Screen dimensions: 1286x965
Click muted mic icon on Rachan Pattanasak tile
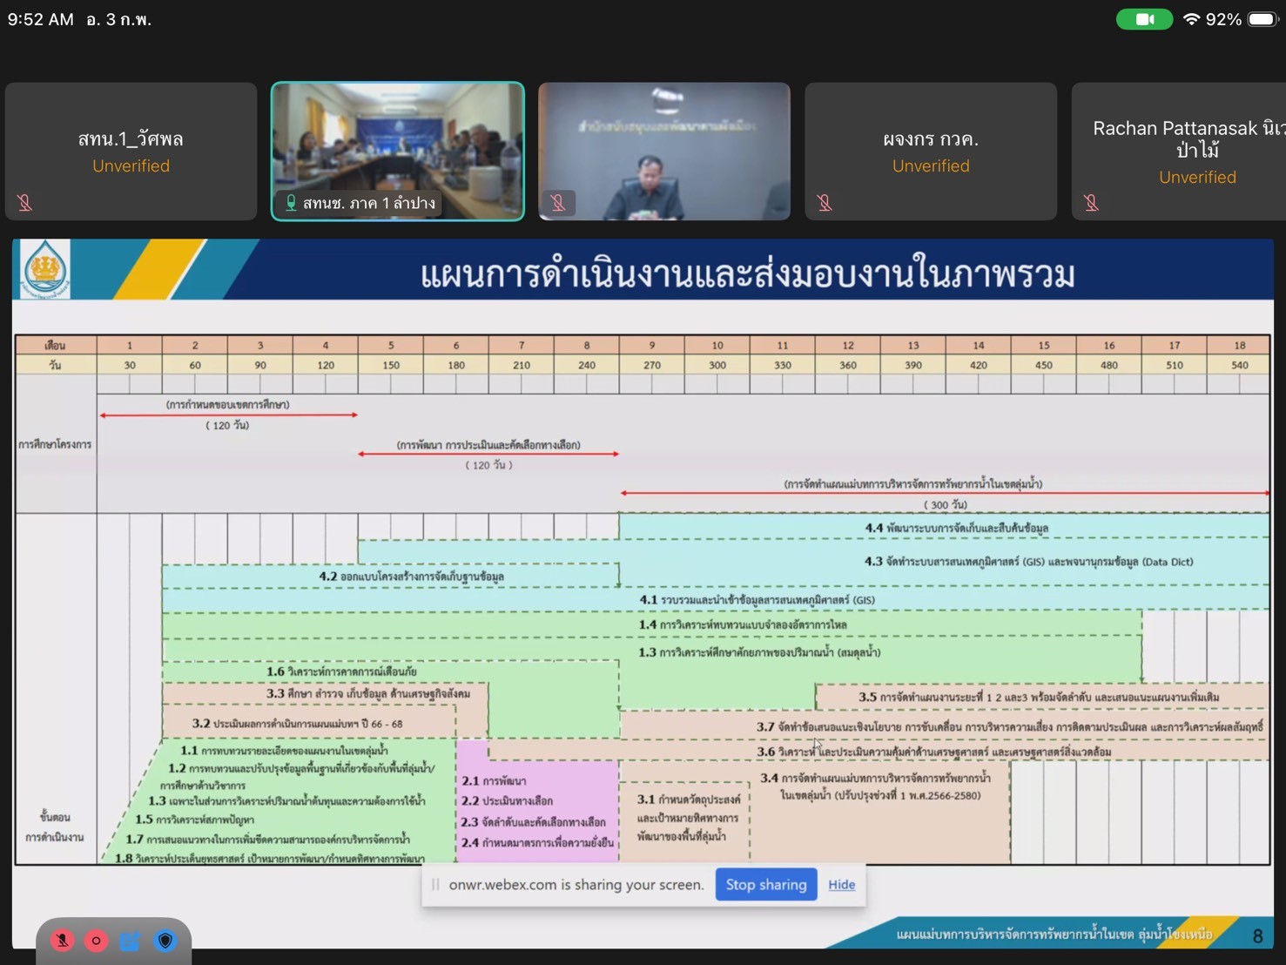(1091, 203)
